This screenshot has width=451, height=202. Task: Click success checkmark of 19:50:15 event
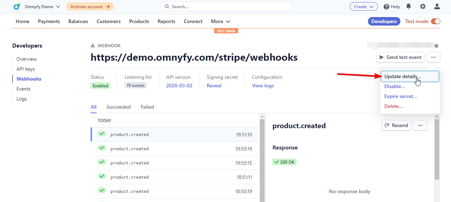click(x=102, y=162)
